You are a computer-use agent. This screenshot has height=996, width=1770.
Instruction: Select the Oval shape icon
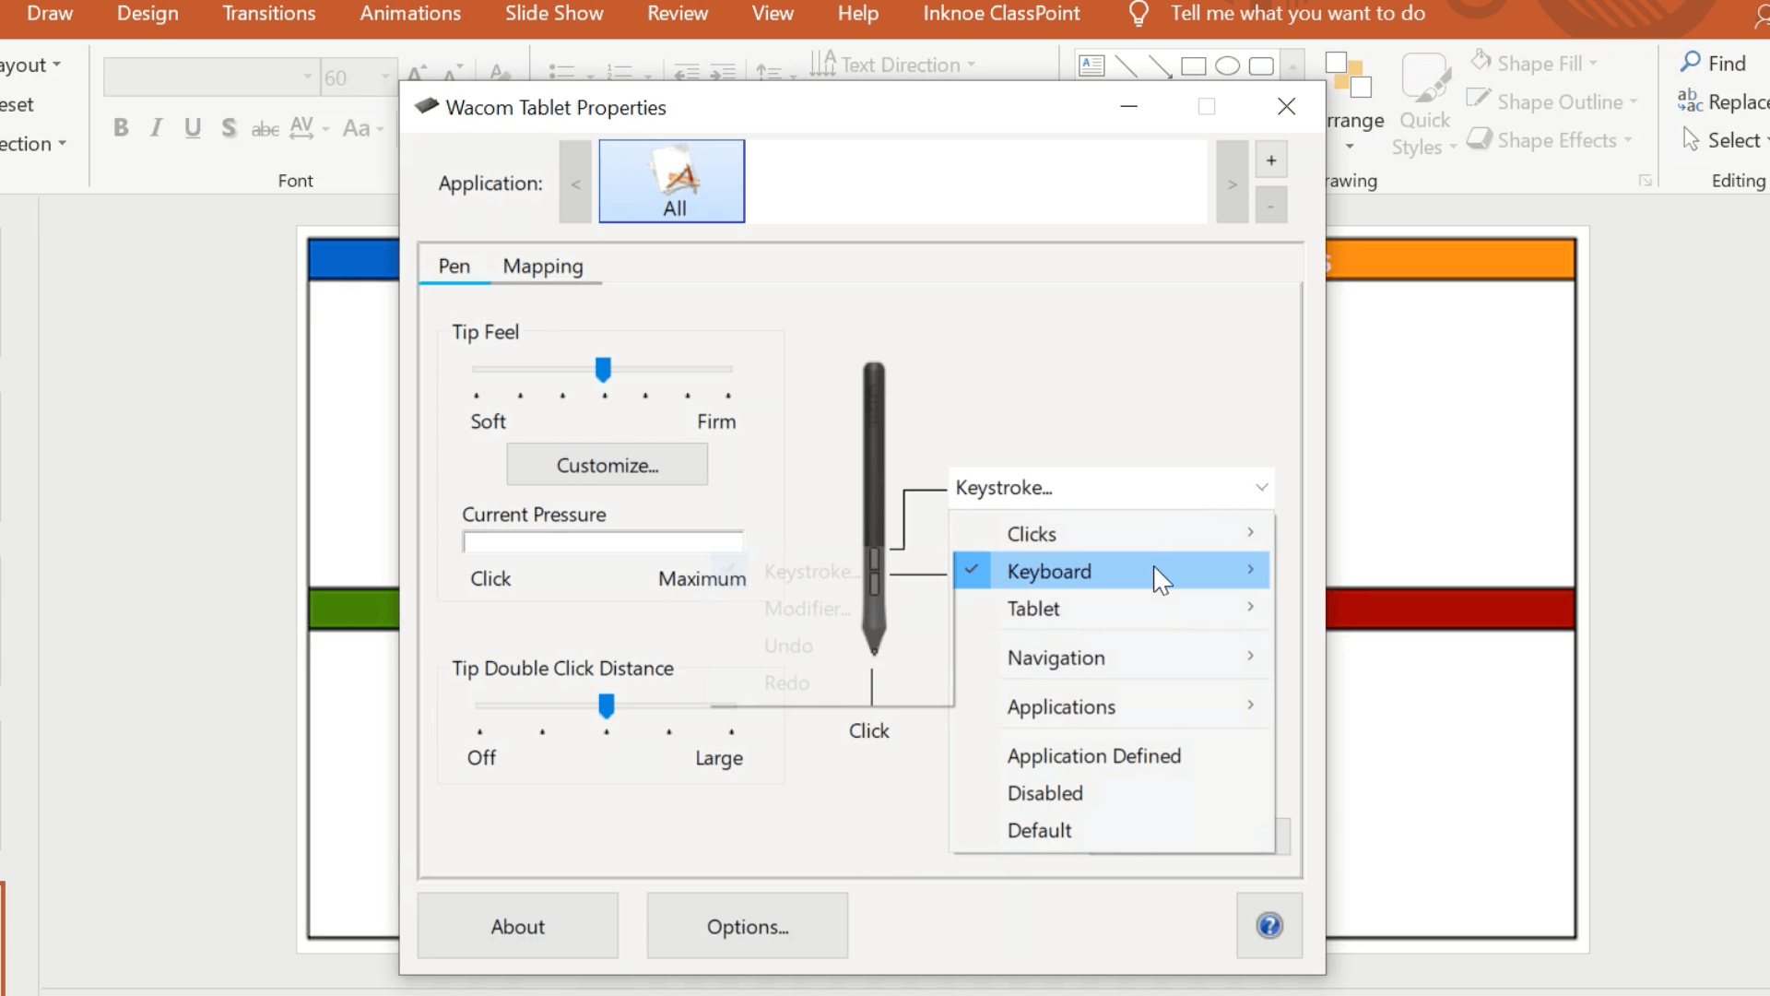point(1227,65)
